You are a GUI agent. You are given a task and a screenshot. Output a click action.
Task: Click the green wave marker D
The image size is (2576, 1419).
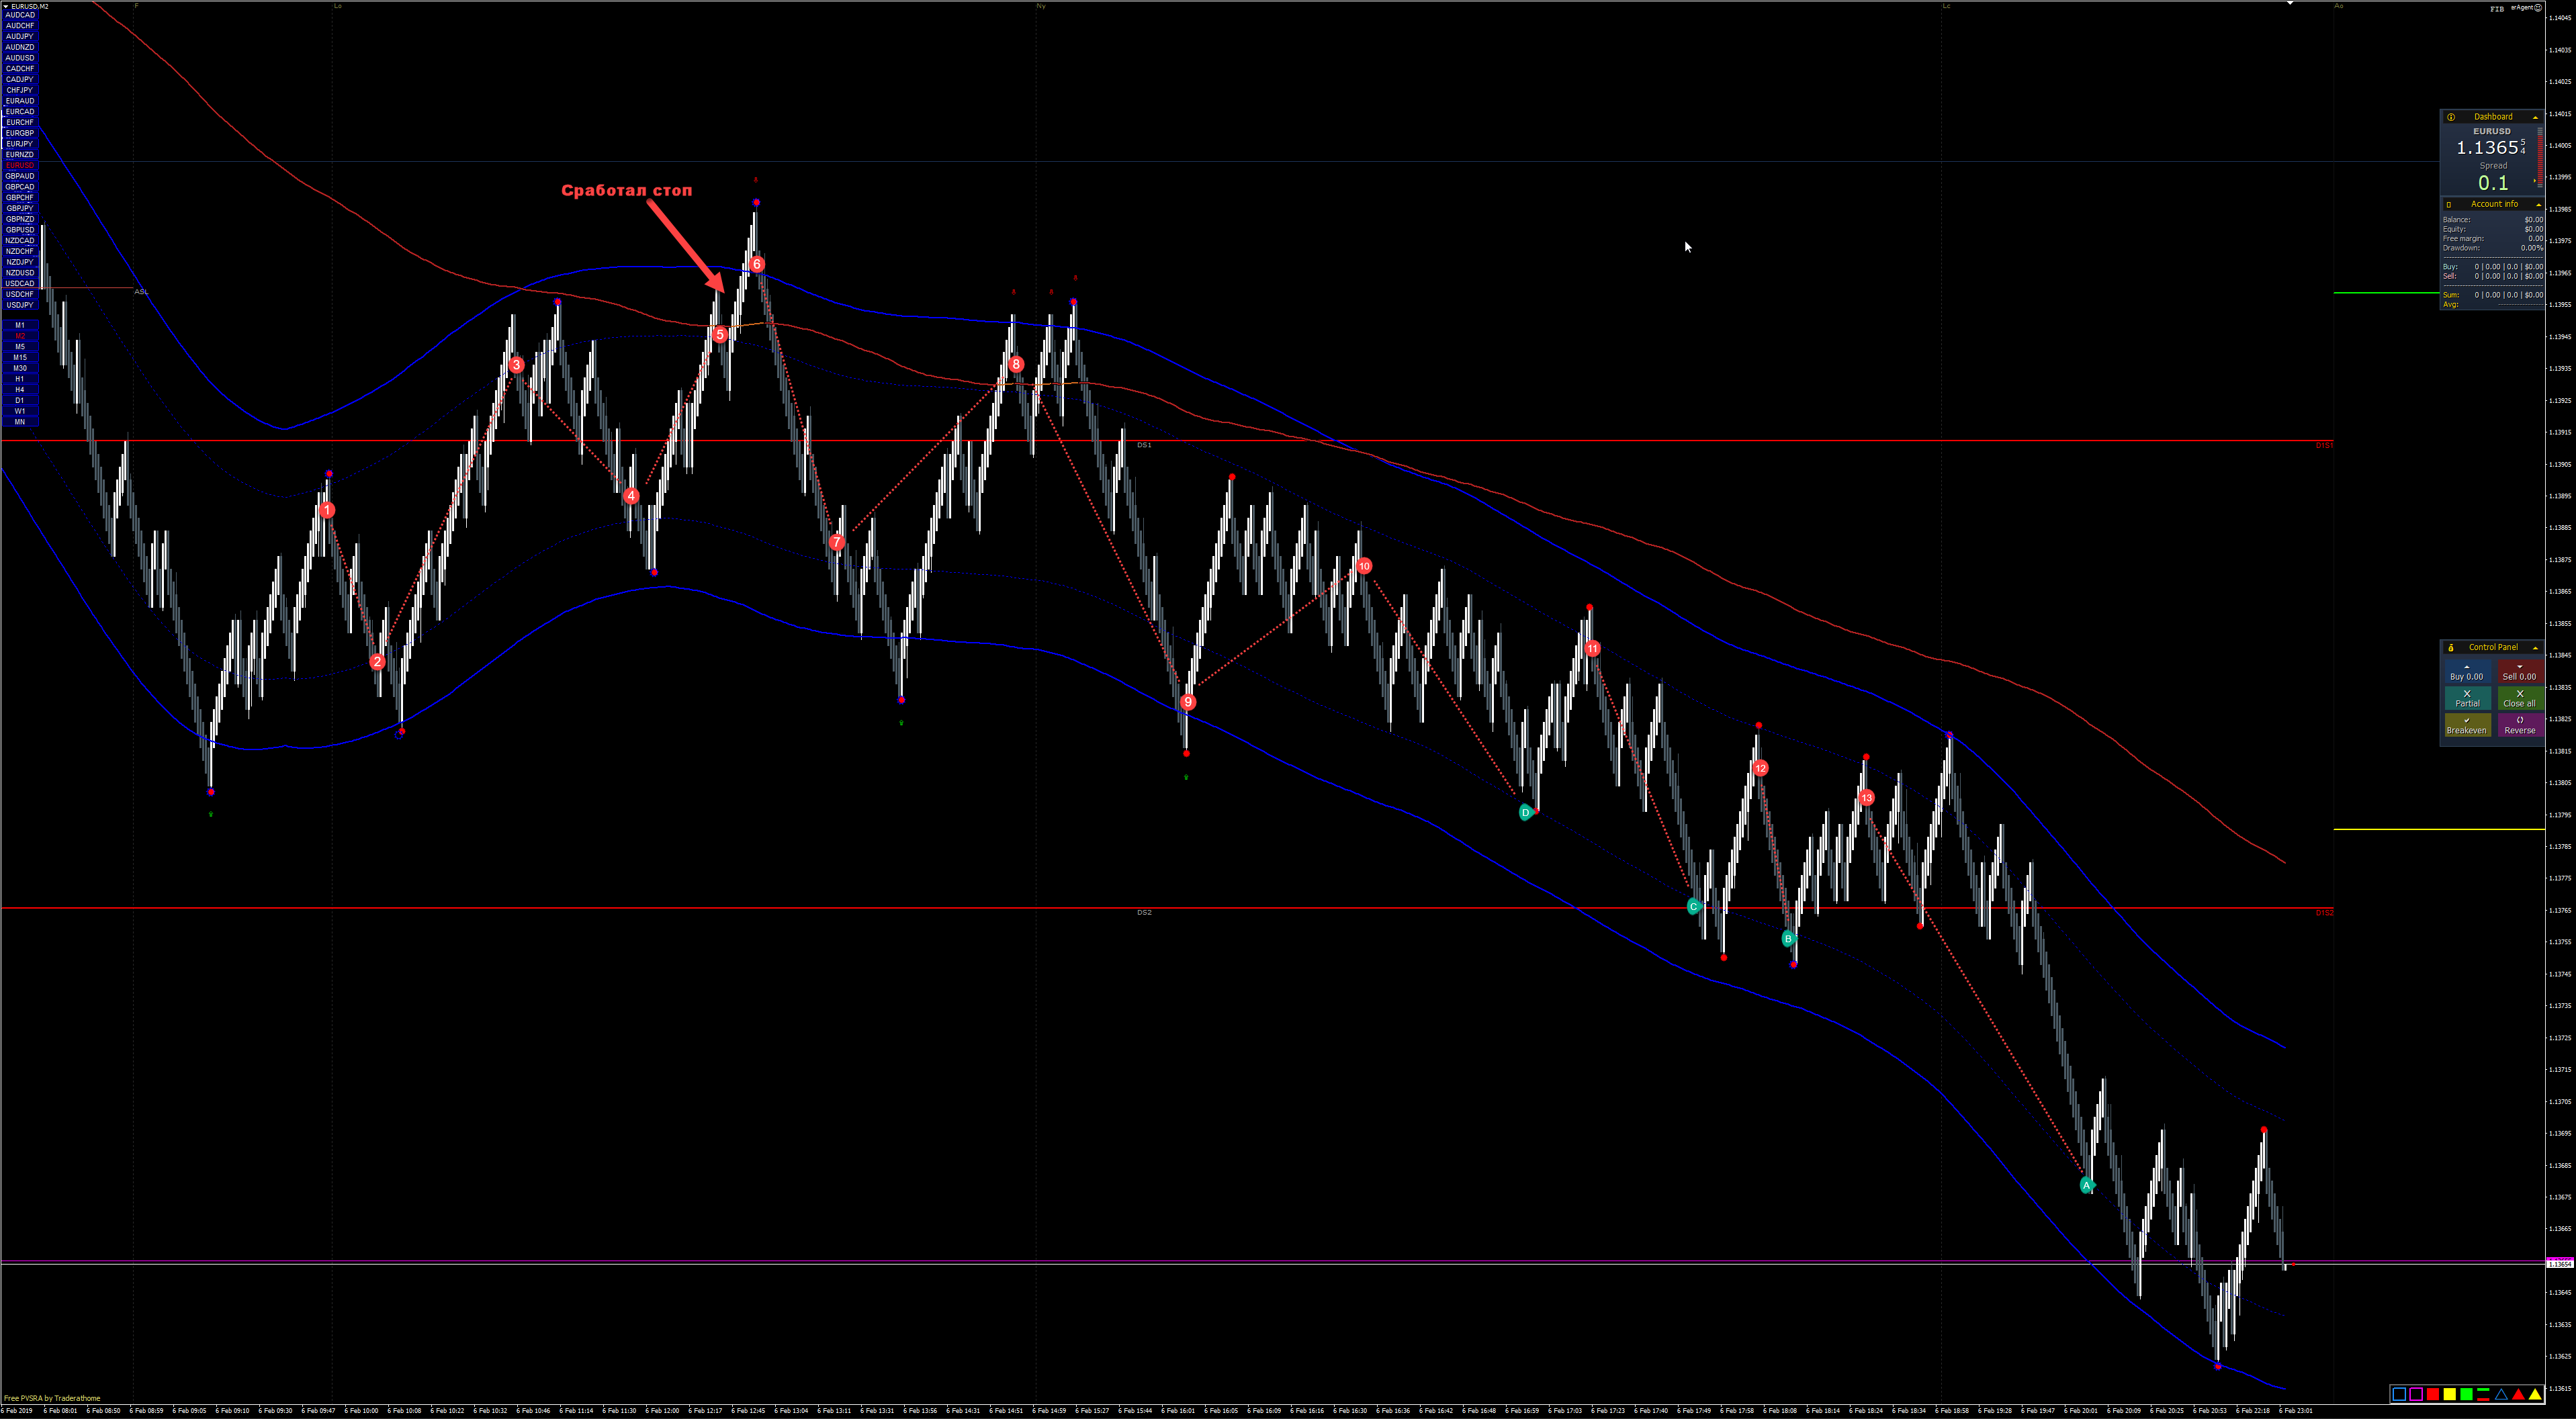1526,812
